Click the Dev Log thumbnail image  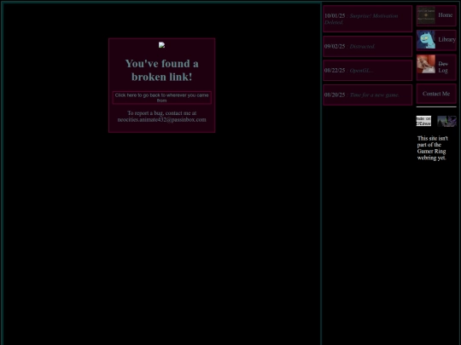pyautogui.click(x=426, y=64)
